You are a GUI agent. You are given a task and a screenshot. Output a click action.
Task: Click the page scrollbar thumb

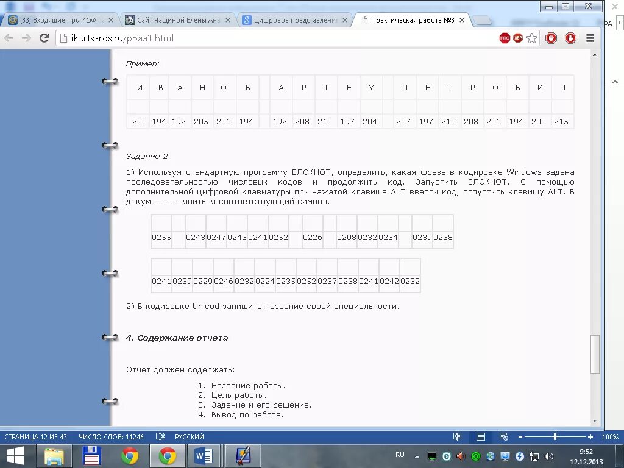click(x=595, y=354)
